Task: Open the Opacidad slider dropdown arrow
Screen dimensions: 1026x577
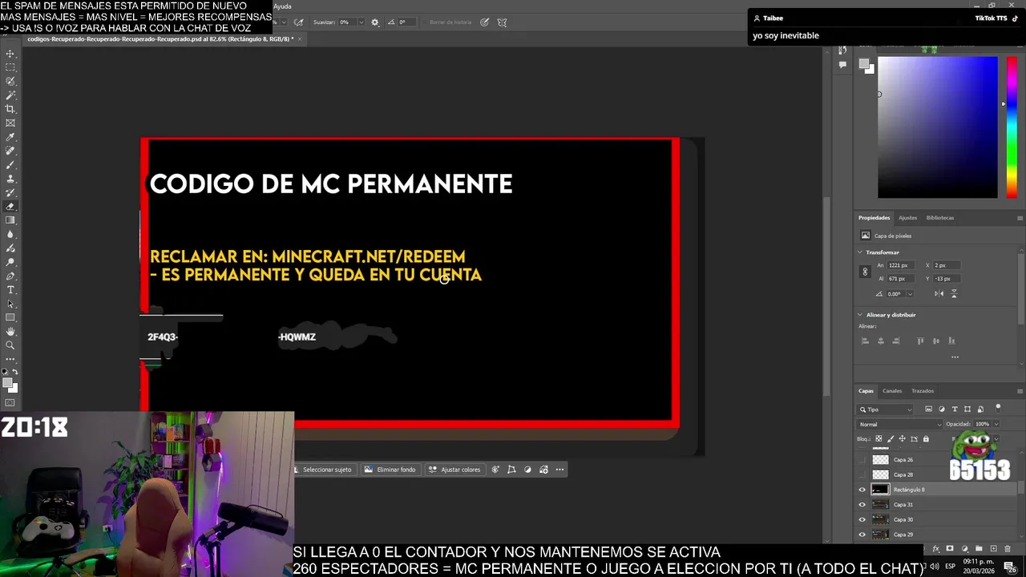Action: (x=996, y=424)
